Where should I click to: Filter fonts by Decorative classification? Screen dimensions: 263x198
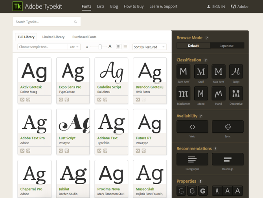tap(236, 94)
